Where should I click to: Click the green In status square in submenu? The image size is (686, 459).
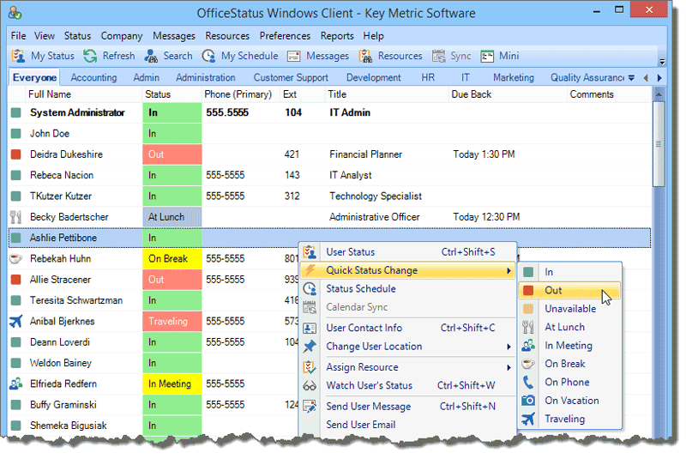pyautogui.click(x=528, y=272)
